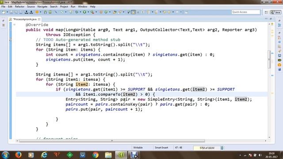Viewport: 283px width, 159px height.
Task: Open the Android SDK Manager icon
Action: [x=45, y=12]
